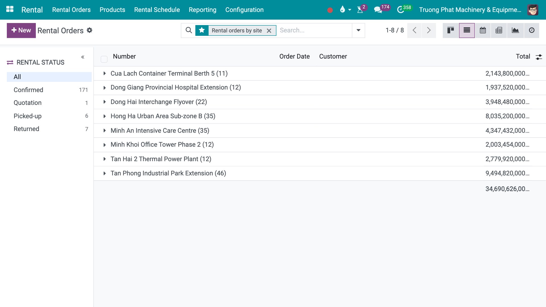This screenshot has height=307, width=546.
Task: Create a New rental order
Action: click(x=21, y=30)
